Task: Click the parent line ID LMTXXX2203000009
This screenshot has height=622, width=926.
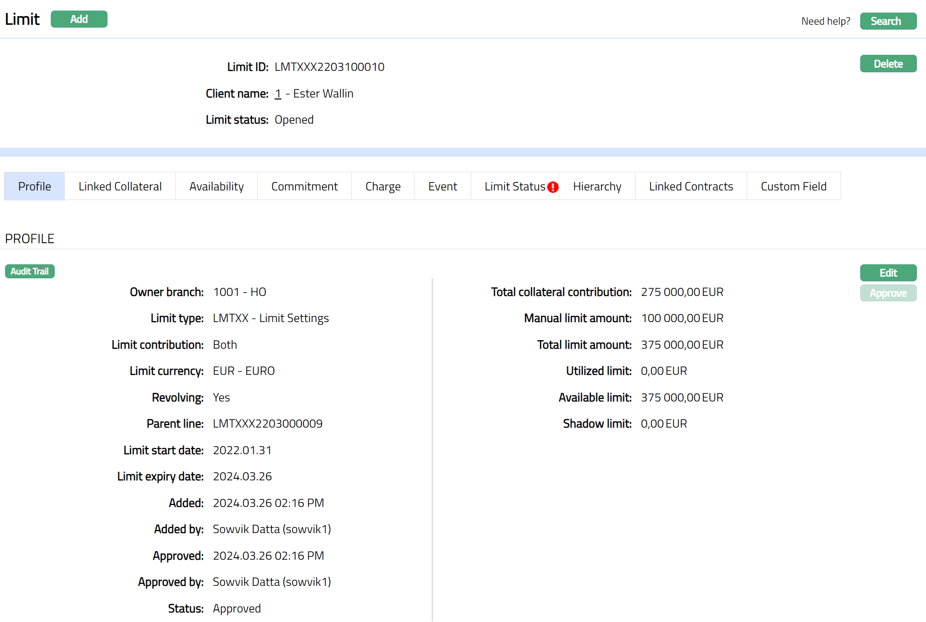Action: tap(268, 424)
